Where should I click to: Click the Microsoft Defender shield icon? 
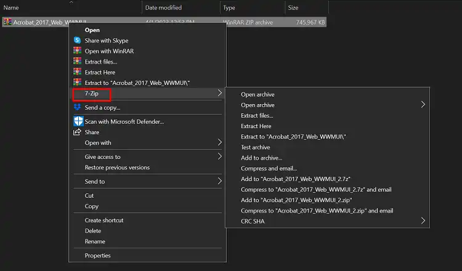78,121
